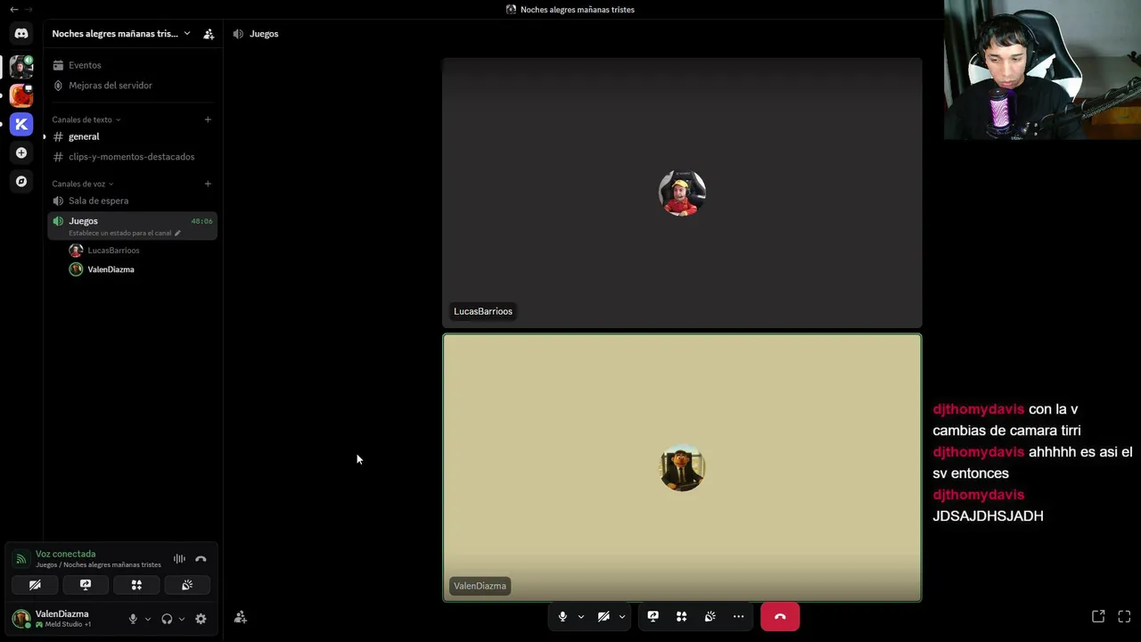
Task: Open the red server icon in sidebar
Action: point(21,95)
